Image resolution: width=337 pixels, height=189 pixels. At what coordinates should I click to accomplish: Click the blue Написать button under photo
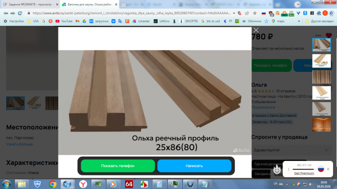(x=194, y=166)
